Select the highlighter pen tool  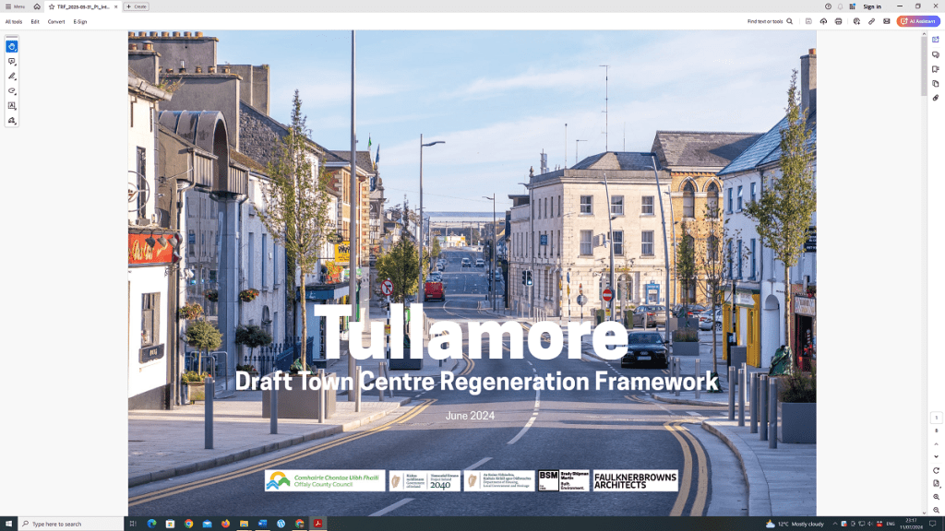point(12,77)
